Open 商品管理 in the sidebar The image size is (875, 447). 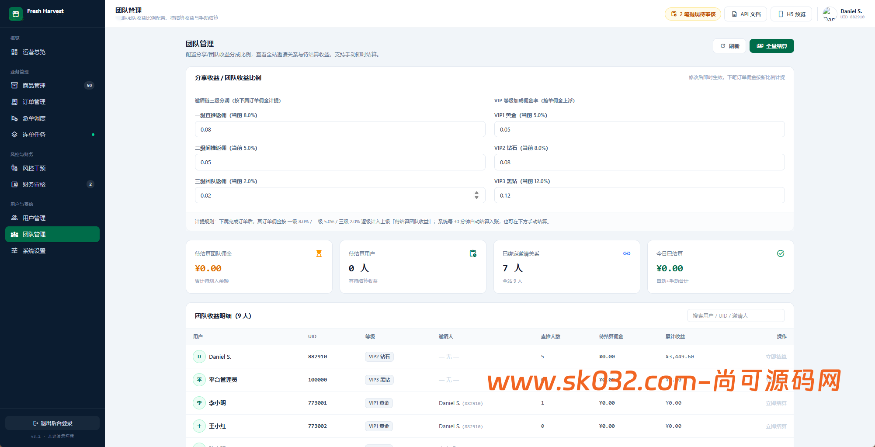pyautogui.click(x=52, y=86)
